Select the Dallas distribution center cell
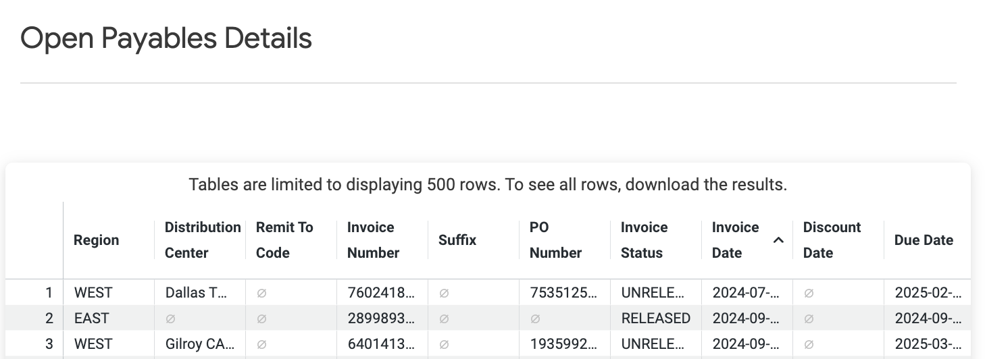This screenshot has width=985, height=359. pyautogui.click(x=201, y=293)
